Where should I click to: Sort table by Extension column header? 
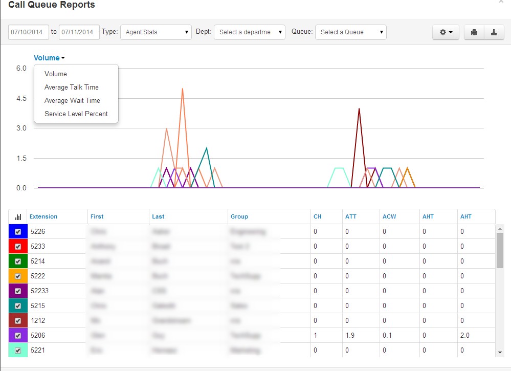point(43,217)
